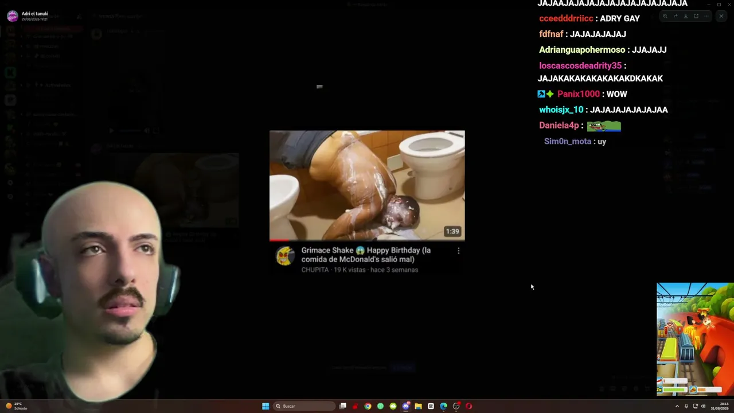The image size is (734, 413).
Task: Open the network tray icon
Action: point(695,406)
